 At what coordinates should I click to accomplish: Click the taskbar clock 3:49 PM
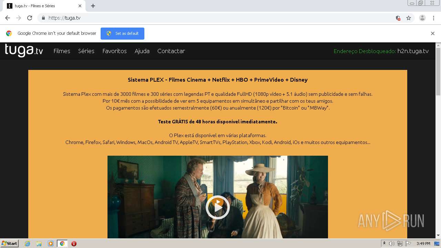click(423, 244)
